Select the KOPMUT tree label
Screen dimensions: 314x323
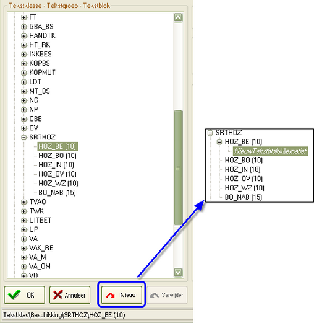click(42, 73)
